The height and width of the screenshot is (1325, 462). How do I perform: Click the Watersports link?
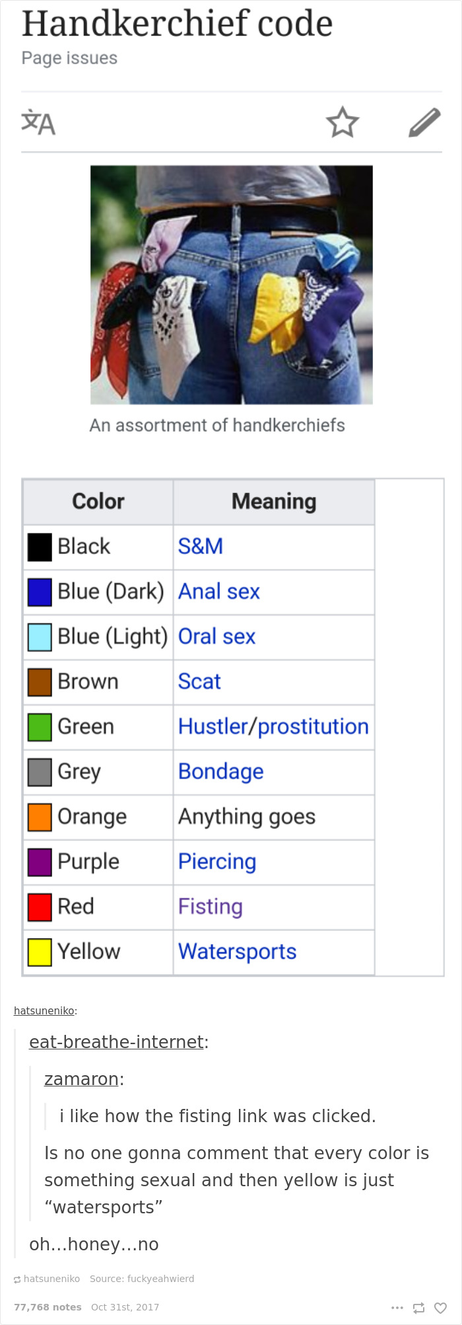(x=237, y=951)
